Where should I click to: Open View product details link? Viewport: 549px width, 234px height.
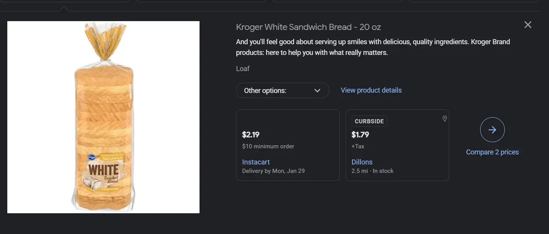point(371,90)
